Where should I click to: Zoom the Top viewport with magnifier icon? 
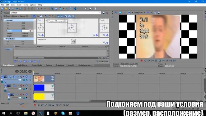point(39,35)
